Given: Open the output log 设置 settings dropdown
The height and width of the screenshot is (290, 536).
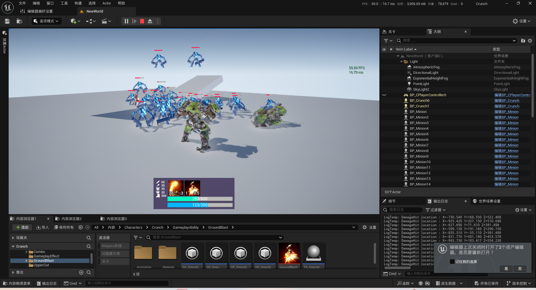Looking at the screenshot, I should click(x=523, y=210).
